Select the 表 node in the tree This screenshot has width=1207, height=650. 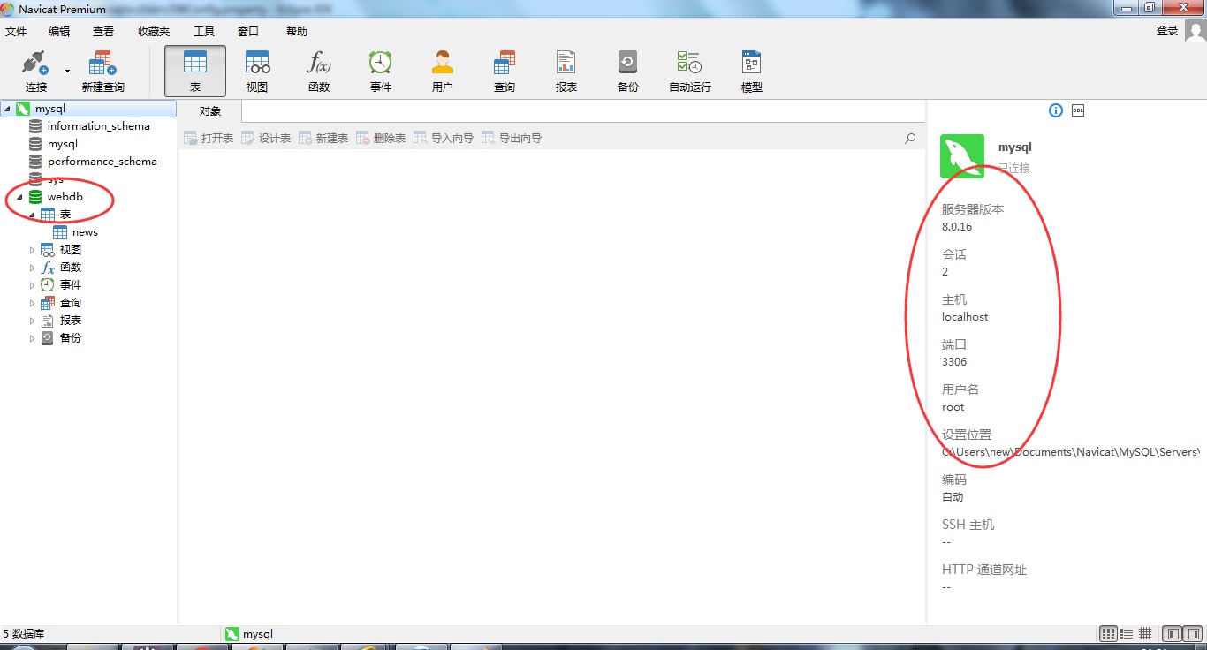tap(65, 215)
